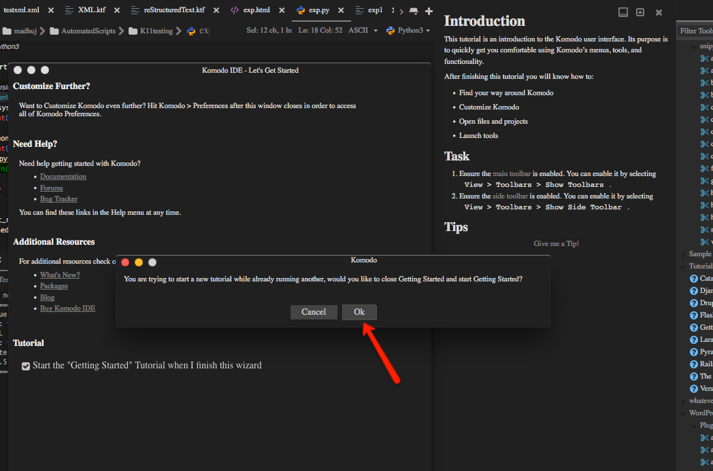Click the cloud icon in the tab bar
713x471 pixels.
(x=413, y=10)
